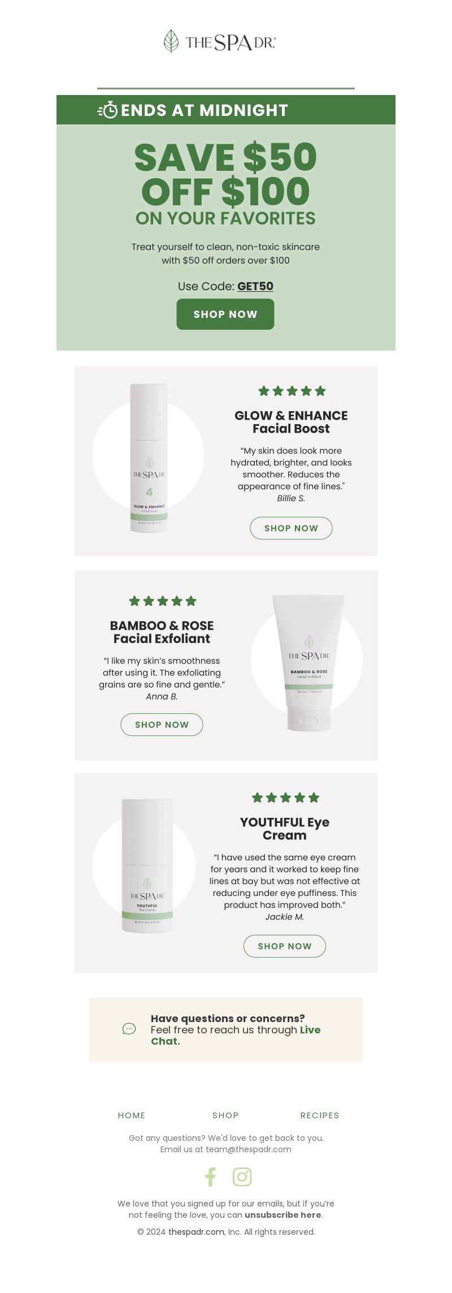452x1293 pixels.
Task: Click the Glow & Enhance bottle image
Action: pos(149,457)
